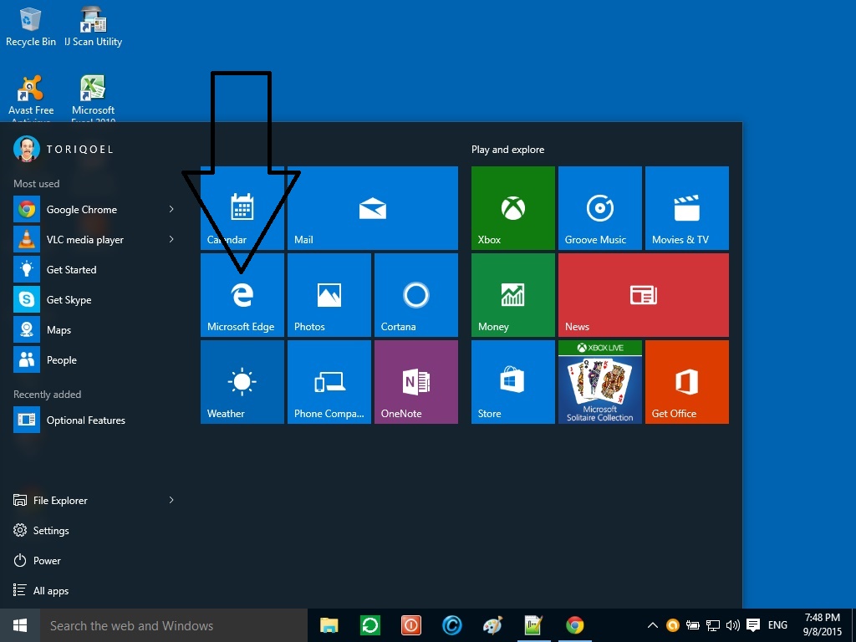This screenshot has width=856, height=642.
Task: Open the blue C-shaped app on taskbar
Action: (x=452, y=625)
